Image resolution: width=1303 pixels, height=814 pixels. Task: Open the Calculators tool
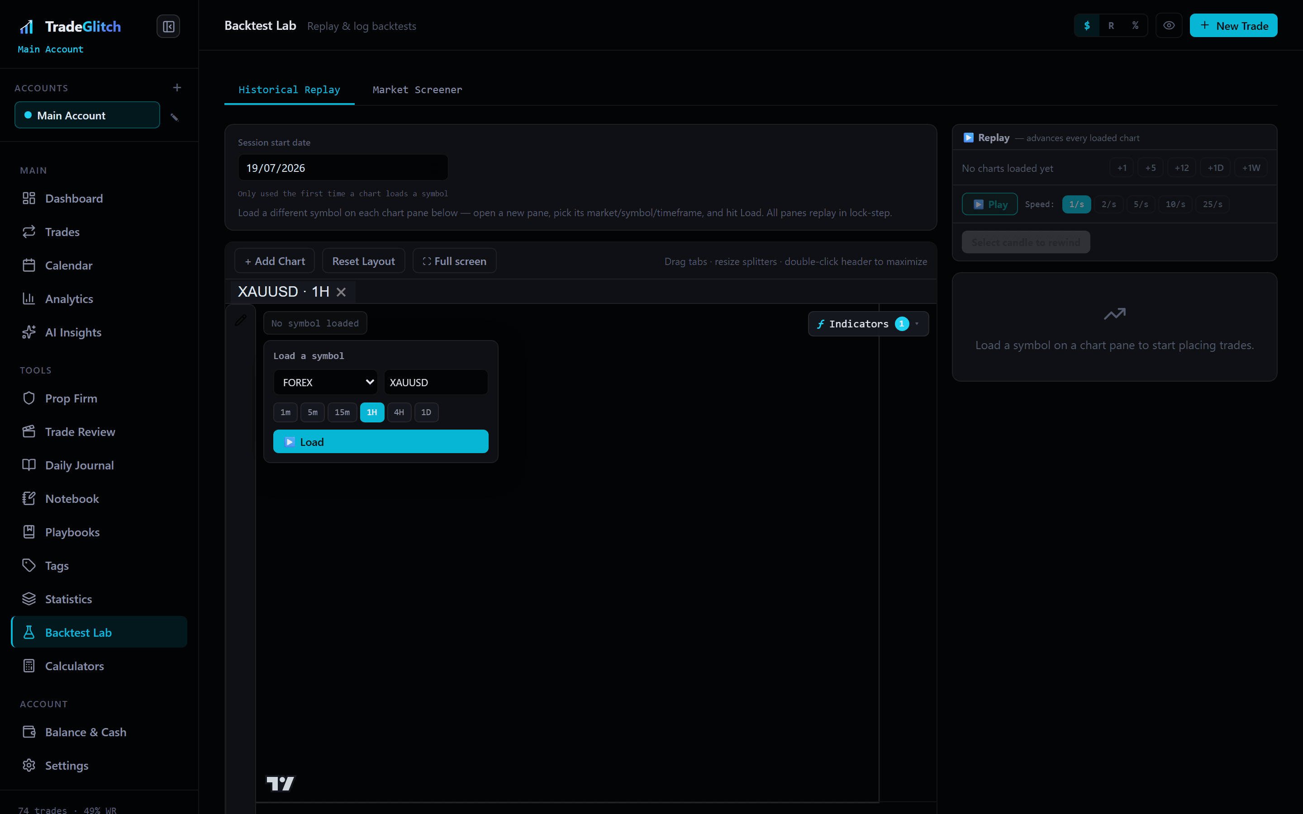99,666
